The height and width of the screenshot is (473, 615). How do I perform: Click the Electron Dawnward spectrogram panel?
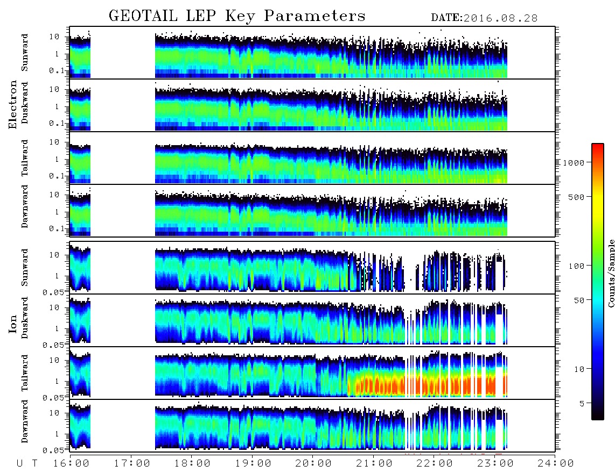click(x=312, y=210)
